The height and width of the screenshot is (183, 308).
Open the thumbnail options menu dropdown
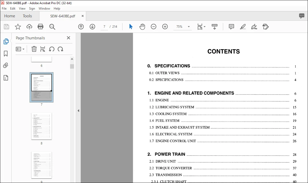20,49
